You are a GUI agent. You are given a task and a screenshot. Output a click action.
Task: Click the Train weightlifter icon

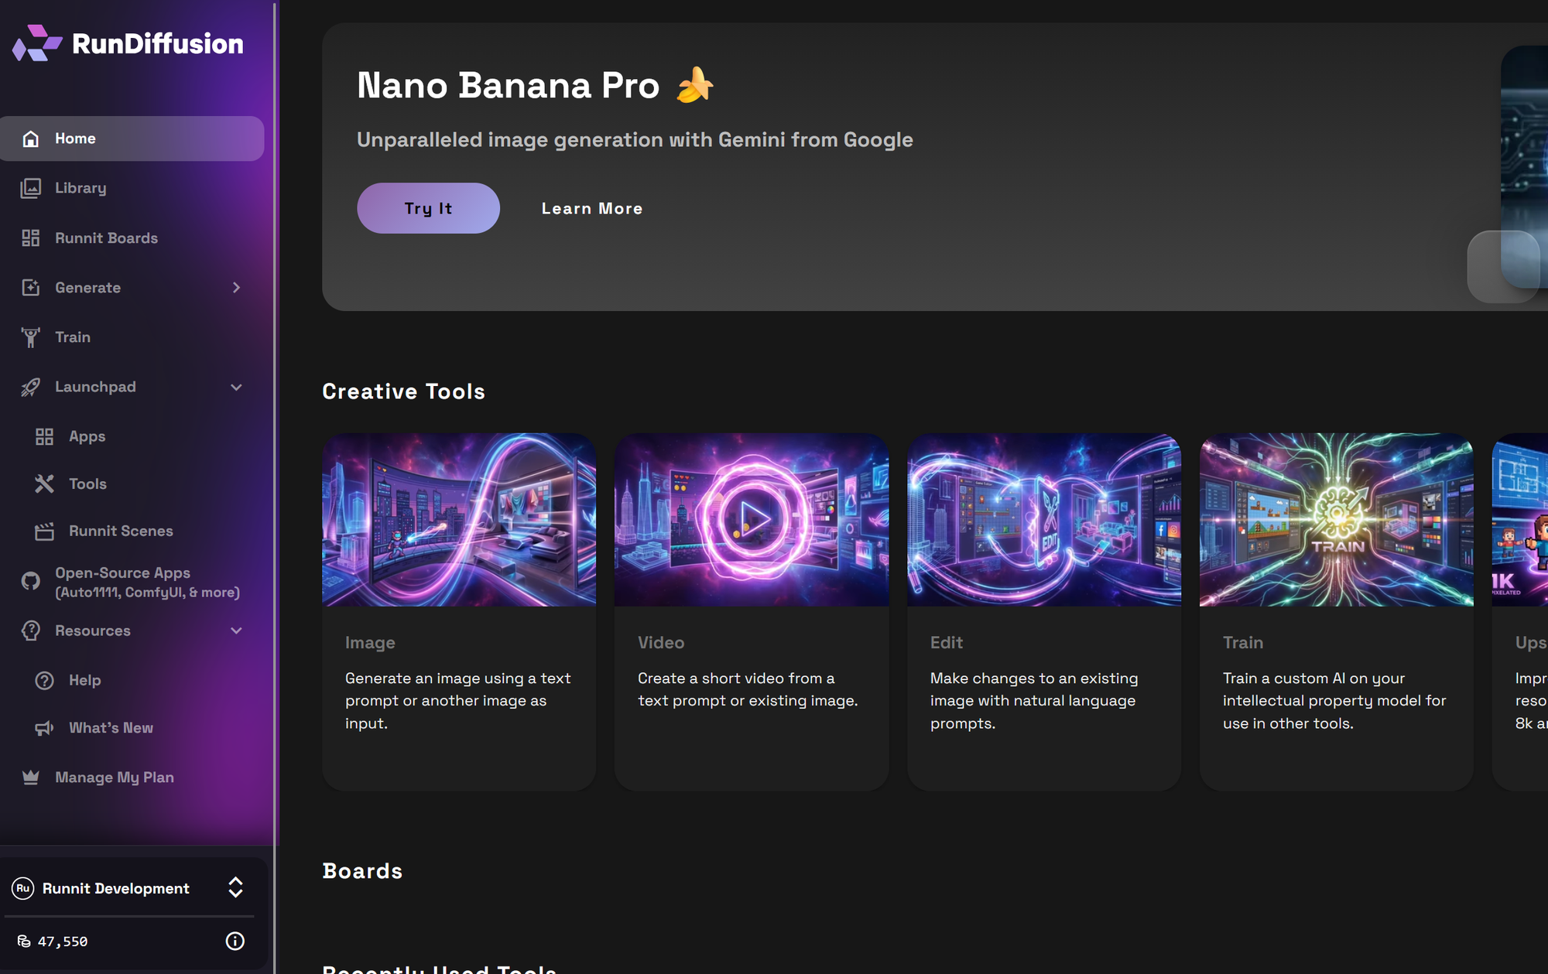pos(31,337)
